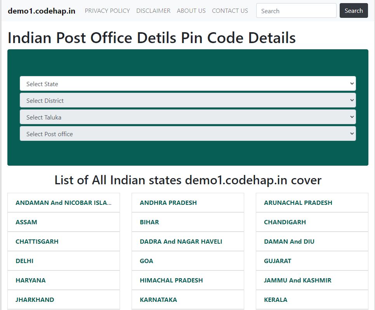Click the Chandigarh link

click(x=285, y=222)
